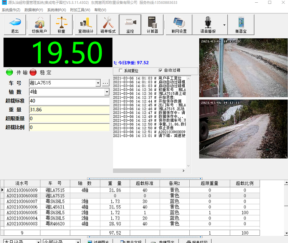Viewport: 288px width, 243px height.
Task: Open 磅单格式 ticket format tool
Action: (108, 25)
